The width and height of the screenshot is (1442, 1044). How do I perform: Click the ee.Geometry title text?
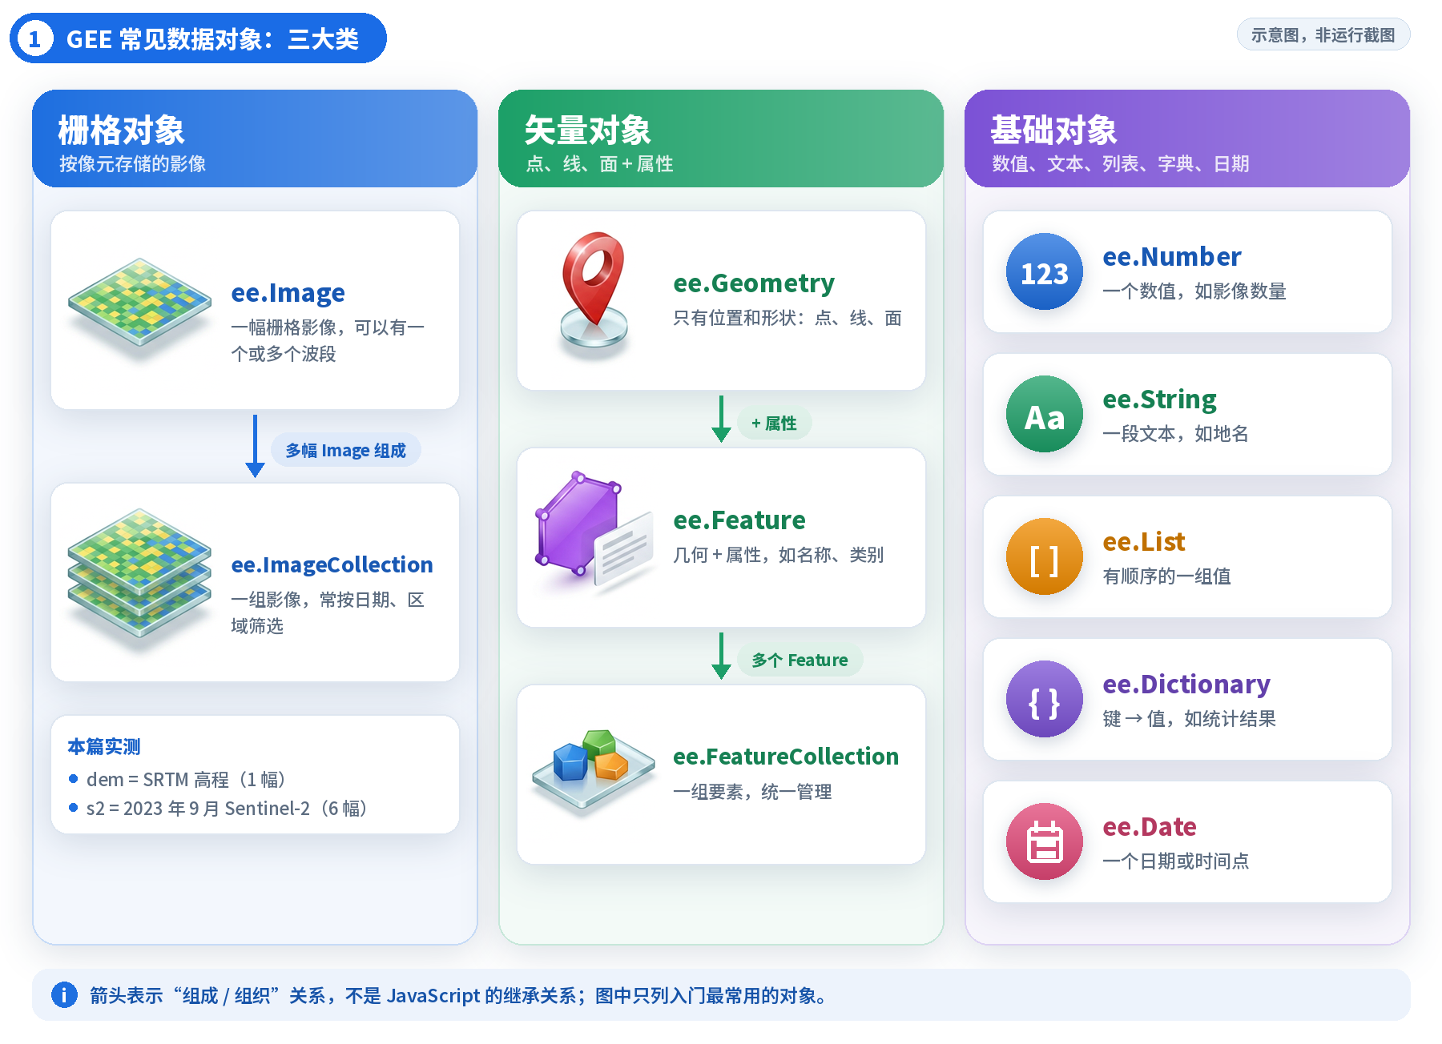coord(754,283)
